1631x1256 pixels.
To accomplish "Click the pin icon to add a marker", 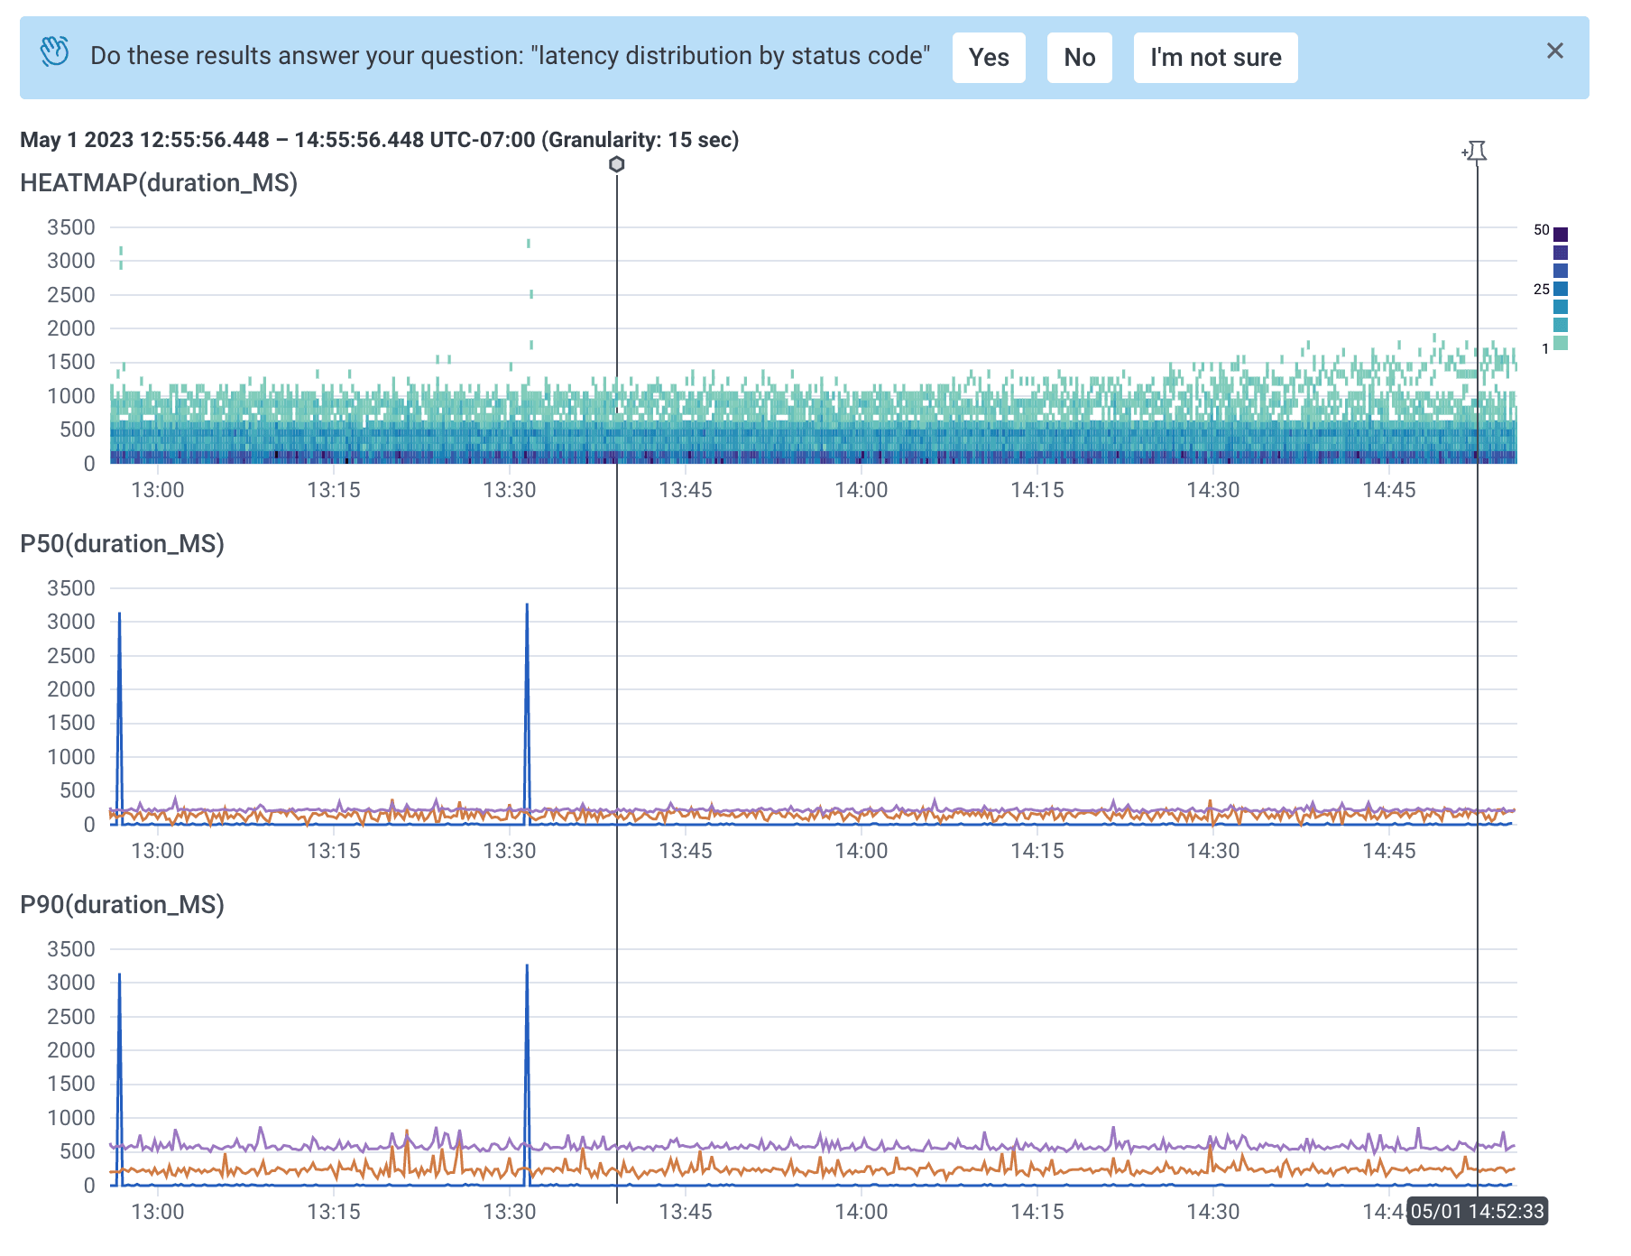I will tap(1477, 152).
